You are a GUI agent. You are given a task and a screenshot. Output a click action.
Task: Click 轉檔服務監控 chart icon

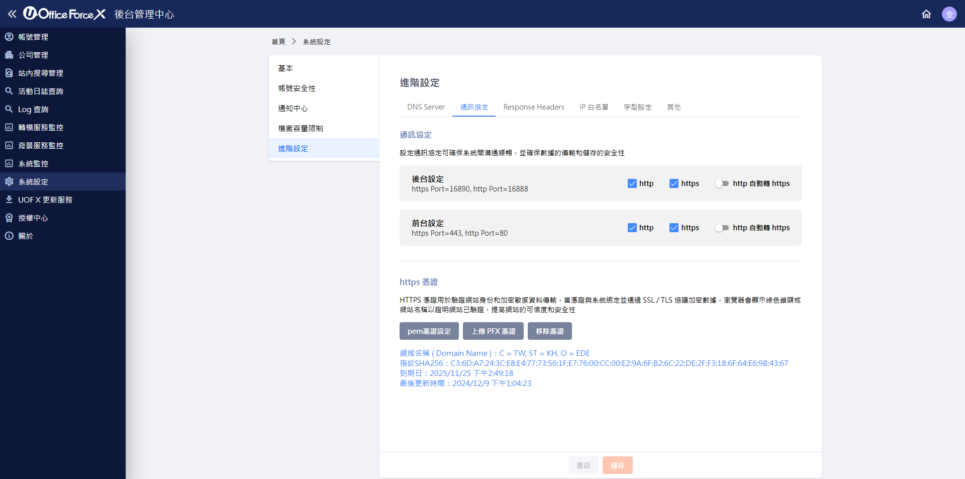tap(9, 127)
